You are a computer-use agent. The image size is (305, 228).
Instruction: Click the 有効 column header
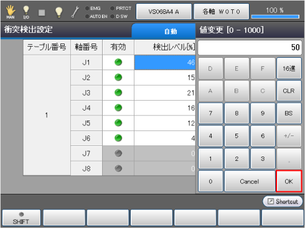coord(118,47)
